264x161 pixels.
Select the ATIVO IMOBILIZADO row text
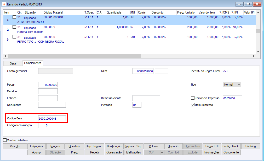coord(31,22)
